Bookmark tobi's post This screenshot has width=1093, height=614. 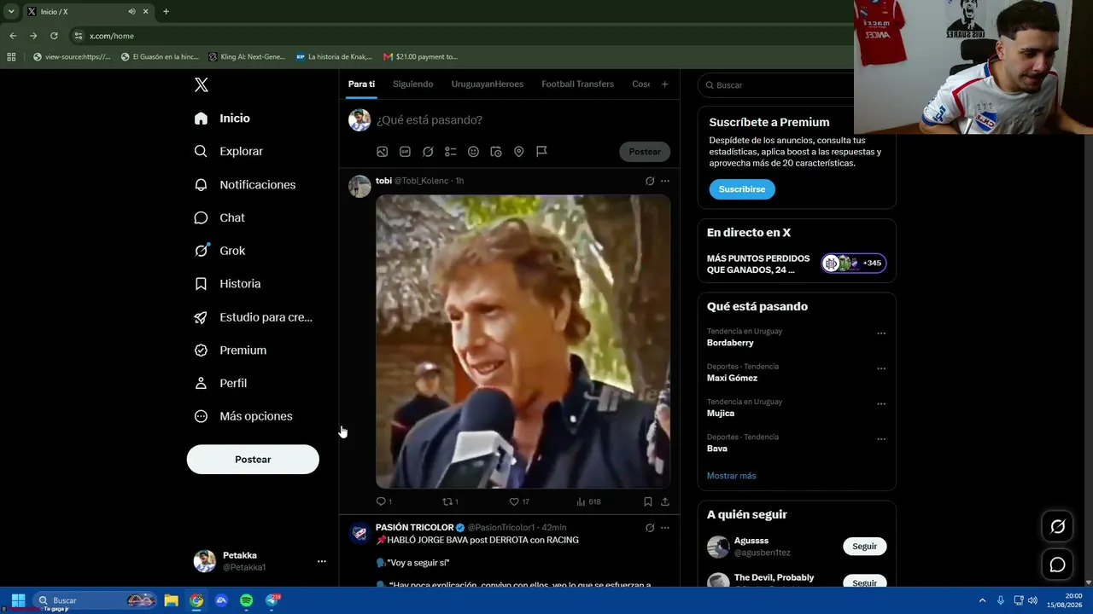pyautogui.click(x=647, y=501)
